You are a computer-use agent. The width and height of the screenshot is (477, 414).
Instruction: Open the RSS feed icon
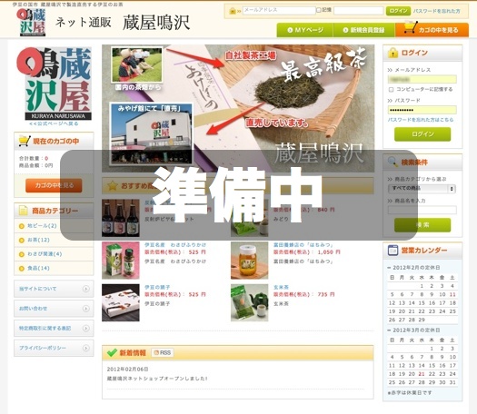pos(163,352)
